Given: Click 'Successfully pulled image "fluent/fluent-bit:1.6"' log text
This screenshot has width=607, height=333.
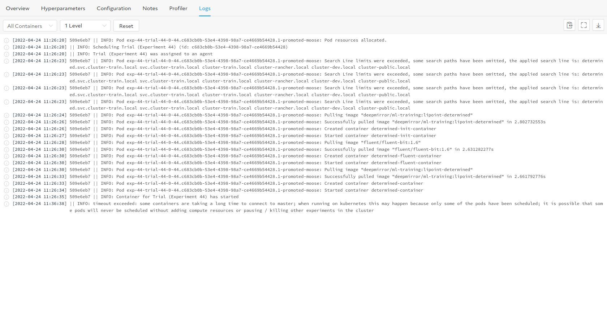Looking at the screenshot, I should click(388, 149).
